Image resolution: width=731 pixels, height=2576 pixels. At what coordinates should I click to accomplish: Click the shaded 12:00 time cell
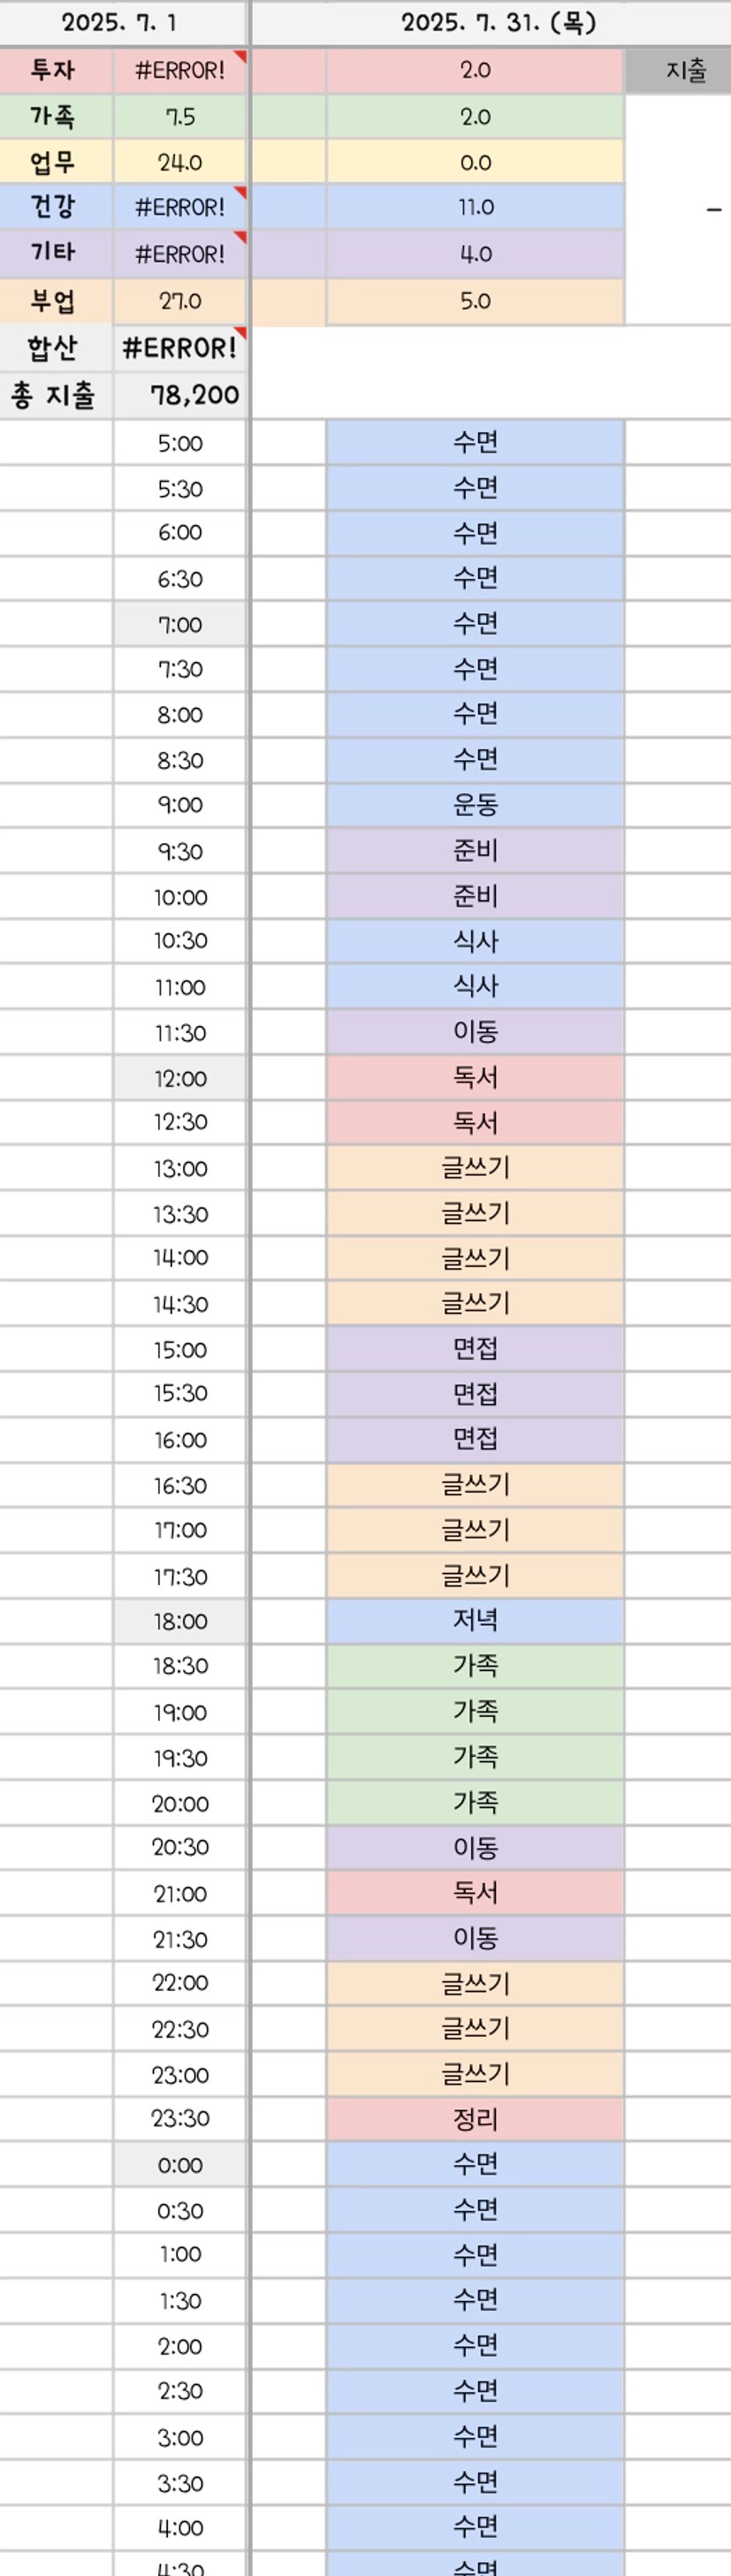tap(180, 1077)
